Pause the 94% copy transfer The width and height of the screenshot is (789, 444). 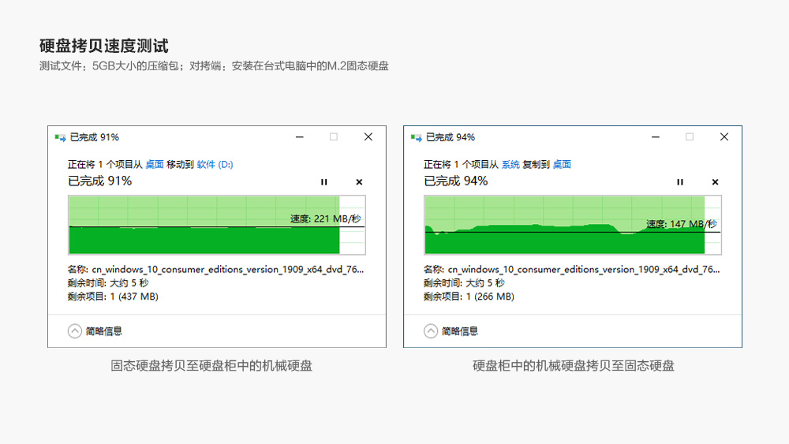(x=680, y=182)
